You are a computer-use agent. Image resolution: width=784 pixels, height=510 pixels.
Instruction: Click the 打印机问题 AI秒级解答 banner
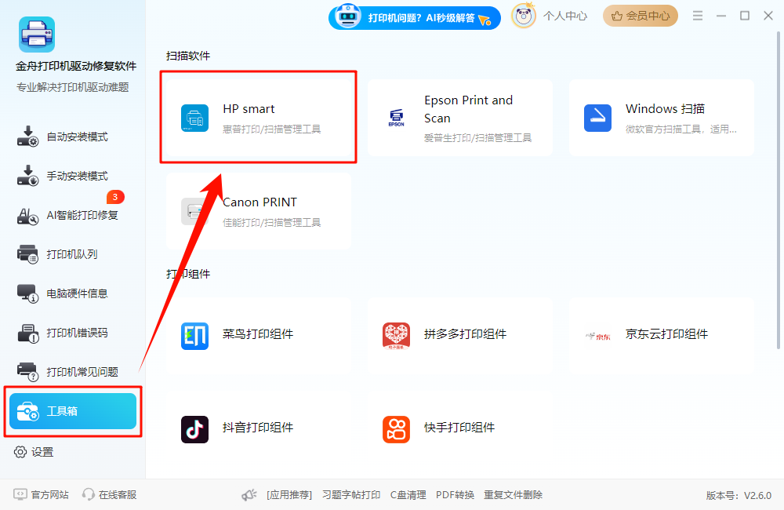pyautogui.click(x=414, y=16)
